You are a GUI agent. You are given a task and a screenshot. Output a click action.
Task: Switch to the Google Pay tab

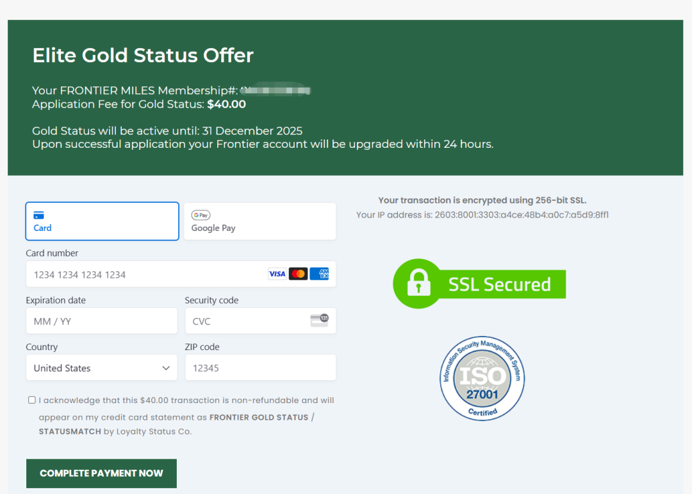(x=259, y=221)
